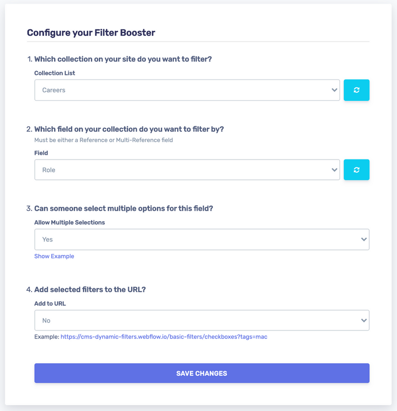The height and width of the screenshot is (411, 397).
Task: Refresh the Collection List options
Action: coord(356,90)
